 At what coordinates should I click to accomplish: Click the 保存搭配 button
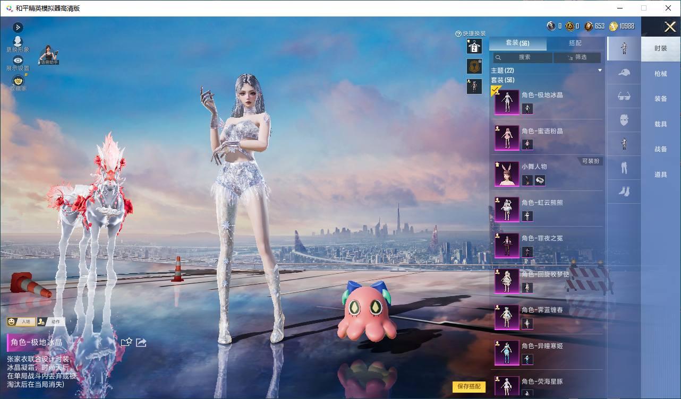(469, 386)
